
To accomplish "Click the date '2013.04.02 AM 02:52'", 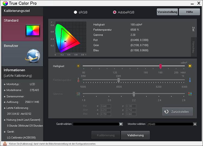I will [x=19, y=114].
